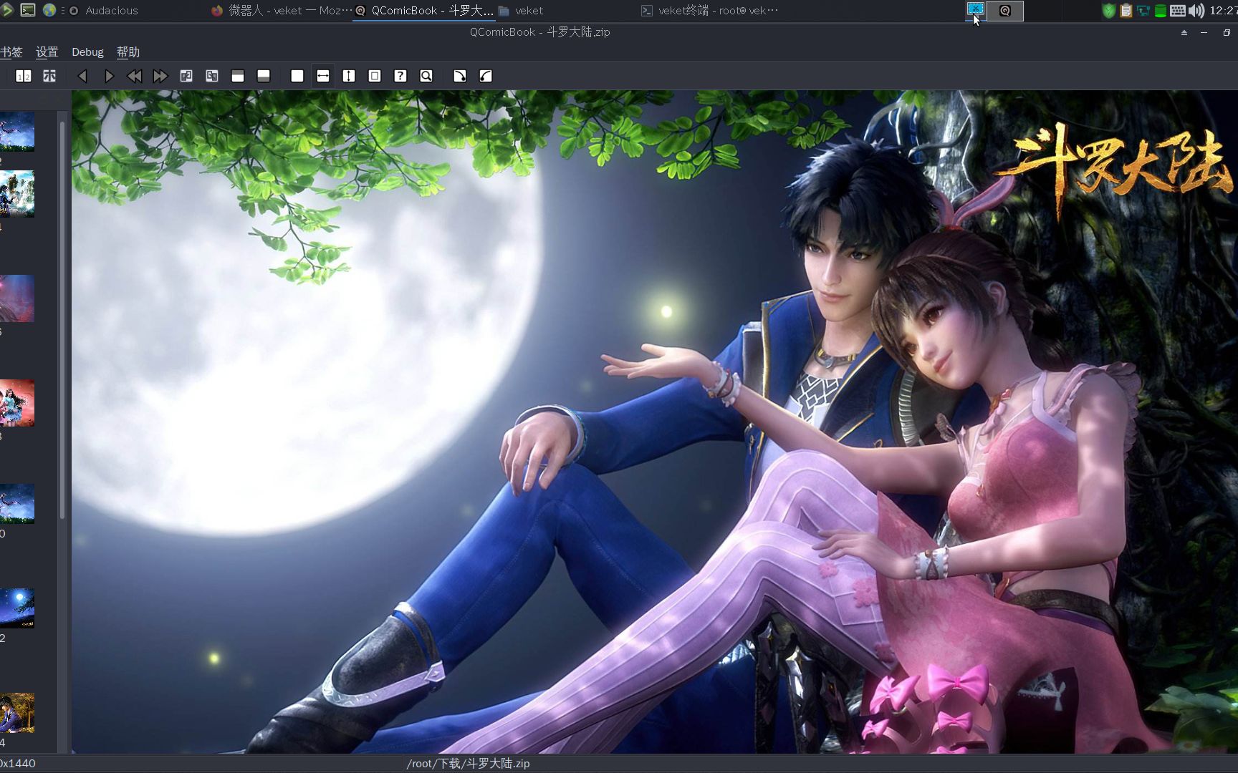Select the blue night sky thumbnail labeled 2
This screenshot has width=1238, height=773.
pyautogui.click(x=17, y=608)
